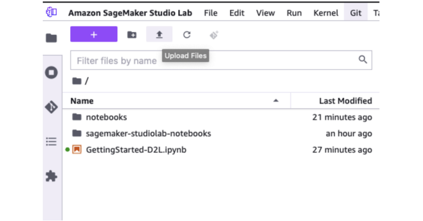
Task: Click the Upload Files arrow icon
Action: pyautogui.click(x=159, y=34)
